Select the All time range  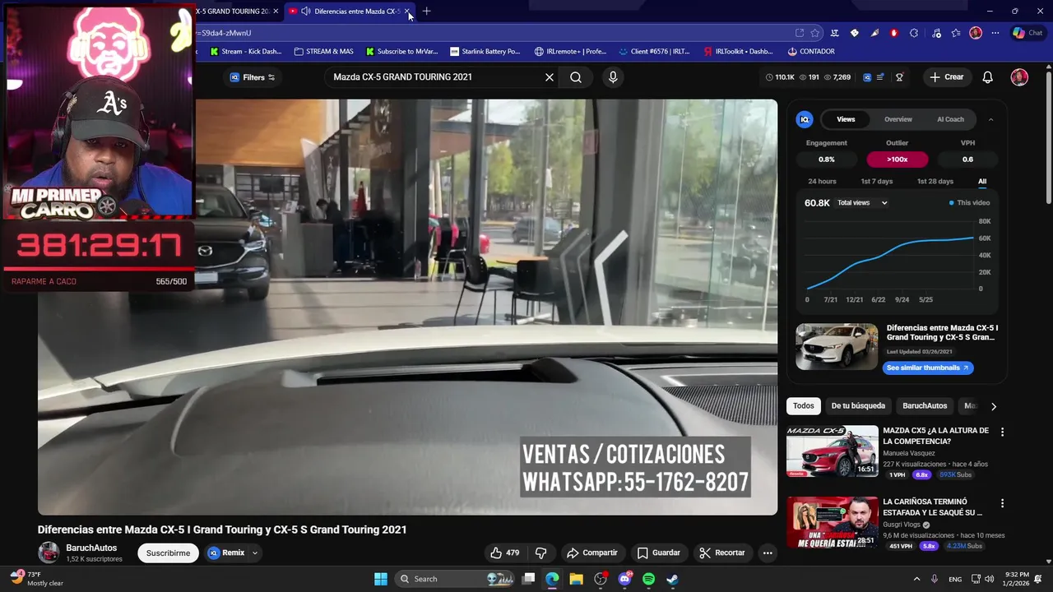[982, 182]
